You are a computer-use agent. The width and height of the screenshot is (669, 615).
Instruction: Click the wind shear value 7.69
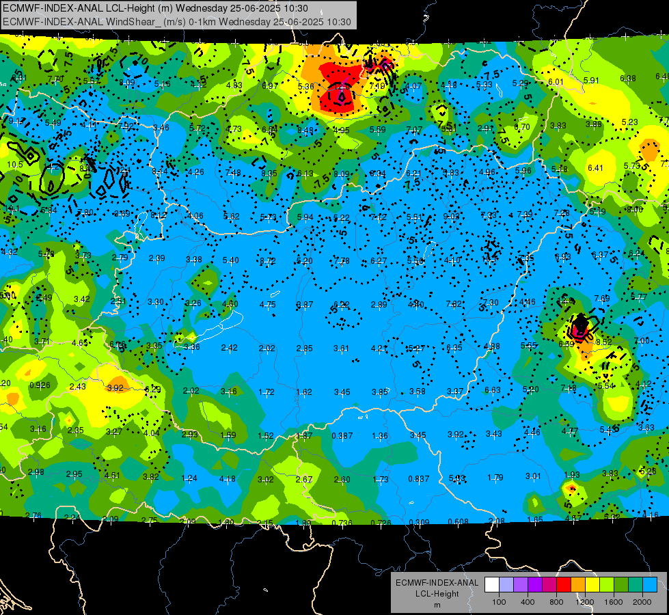point(602,299)
